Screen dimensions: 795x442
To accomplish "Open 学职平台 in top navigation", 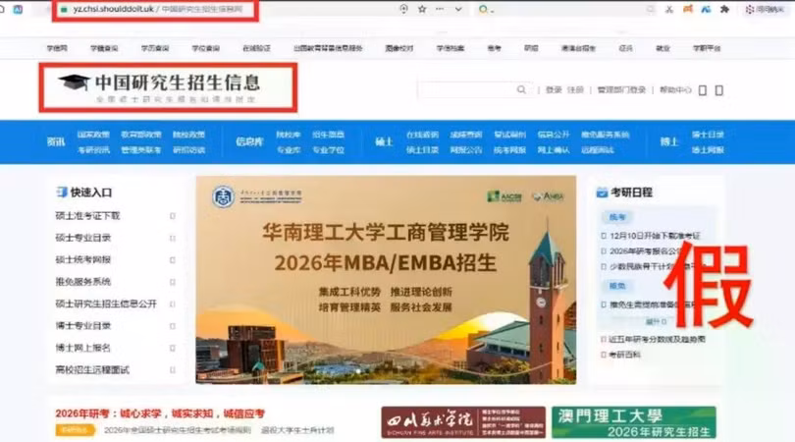I will 707,48.
